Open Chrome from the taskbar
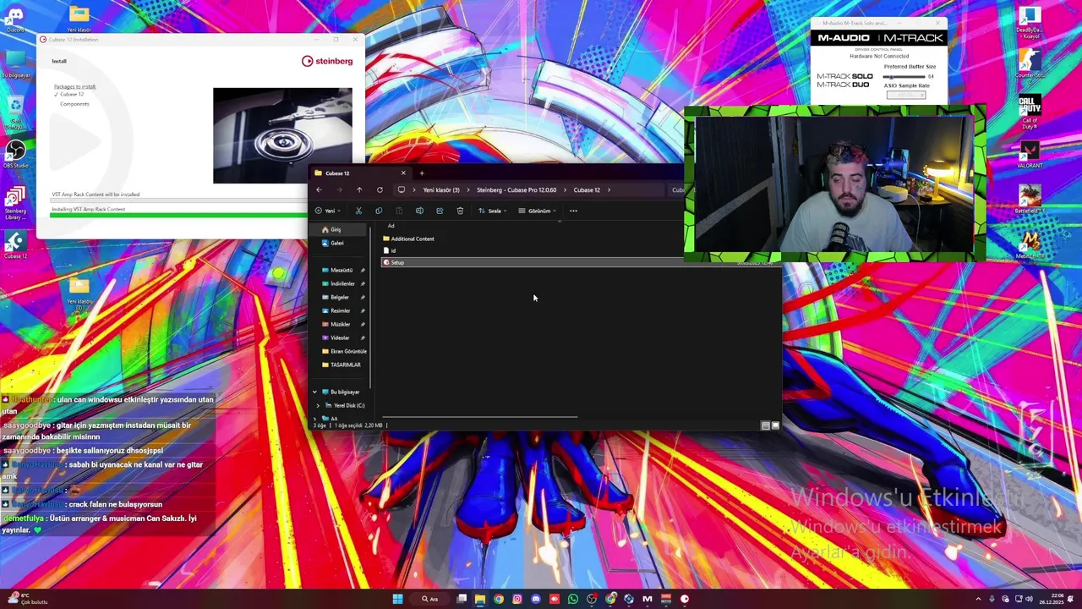Image resolution: width=1082 pixels, height=609 pixels. tap(499, 599)
